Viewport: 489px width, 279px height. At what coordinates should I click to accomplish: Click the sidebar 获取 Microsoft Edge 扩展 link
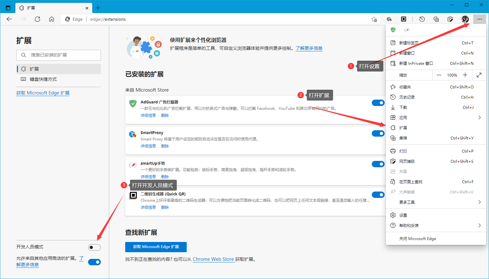[x=43, y=93]
